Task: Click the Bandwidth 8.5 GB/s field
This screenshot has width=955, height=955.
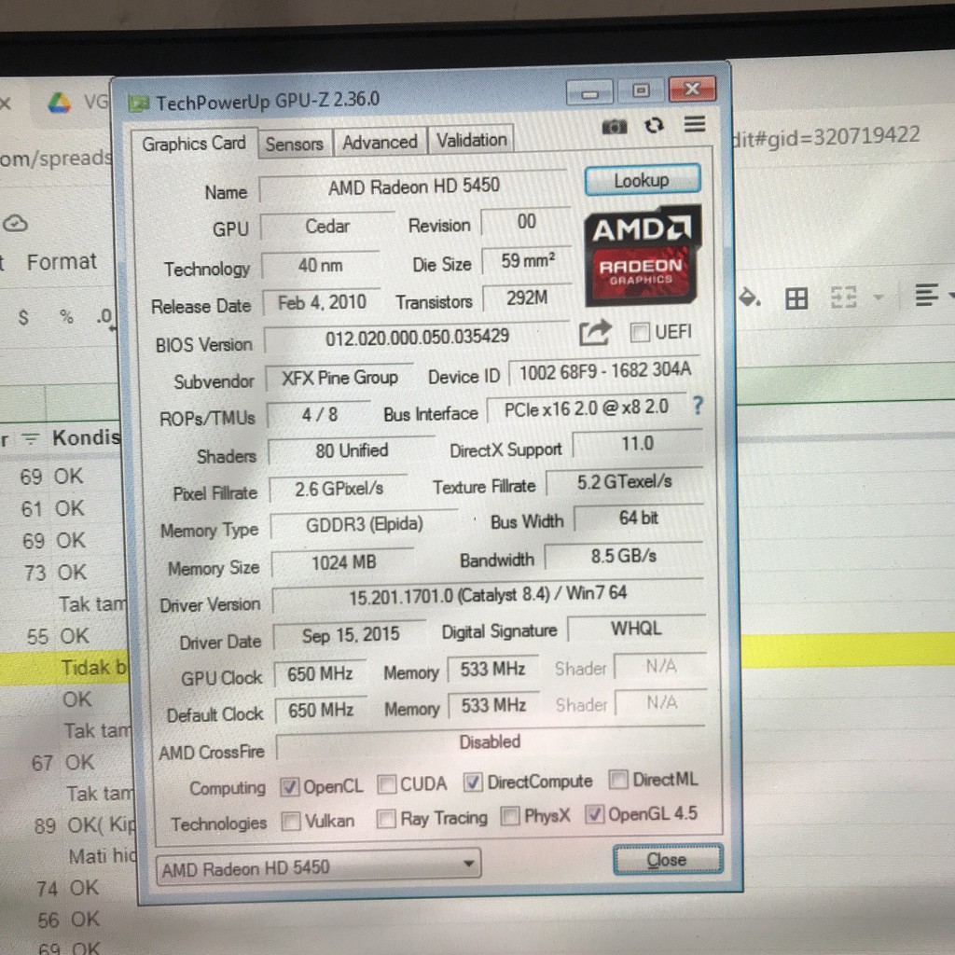Action: click(624, 556)
